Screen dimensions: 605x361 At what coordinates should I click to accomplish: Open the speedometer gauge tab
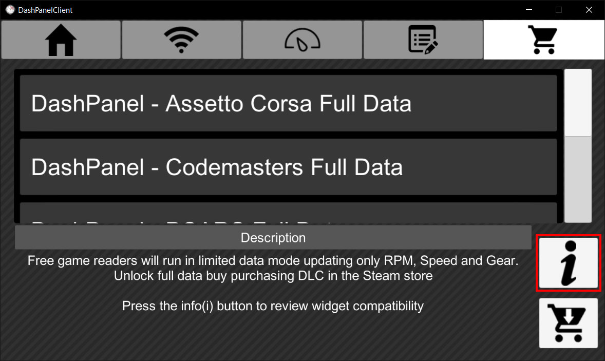click(302, 40)
